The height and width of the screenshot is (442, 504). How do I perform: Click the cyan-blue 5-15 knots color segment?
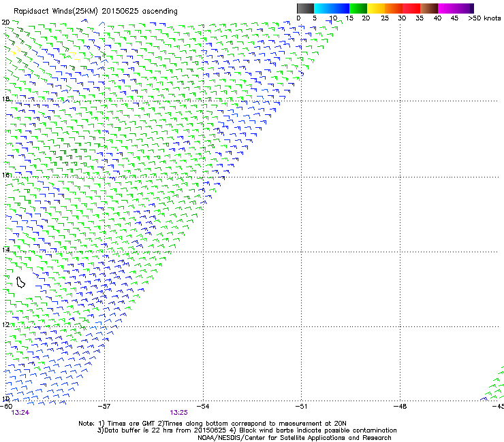332,8
